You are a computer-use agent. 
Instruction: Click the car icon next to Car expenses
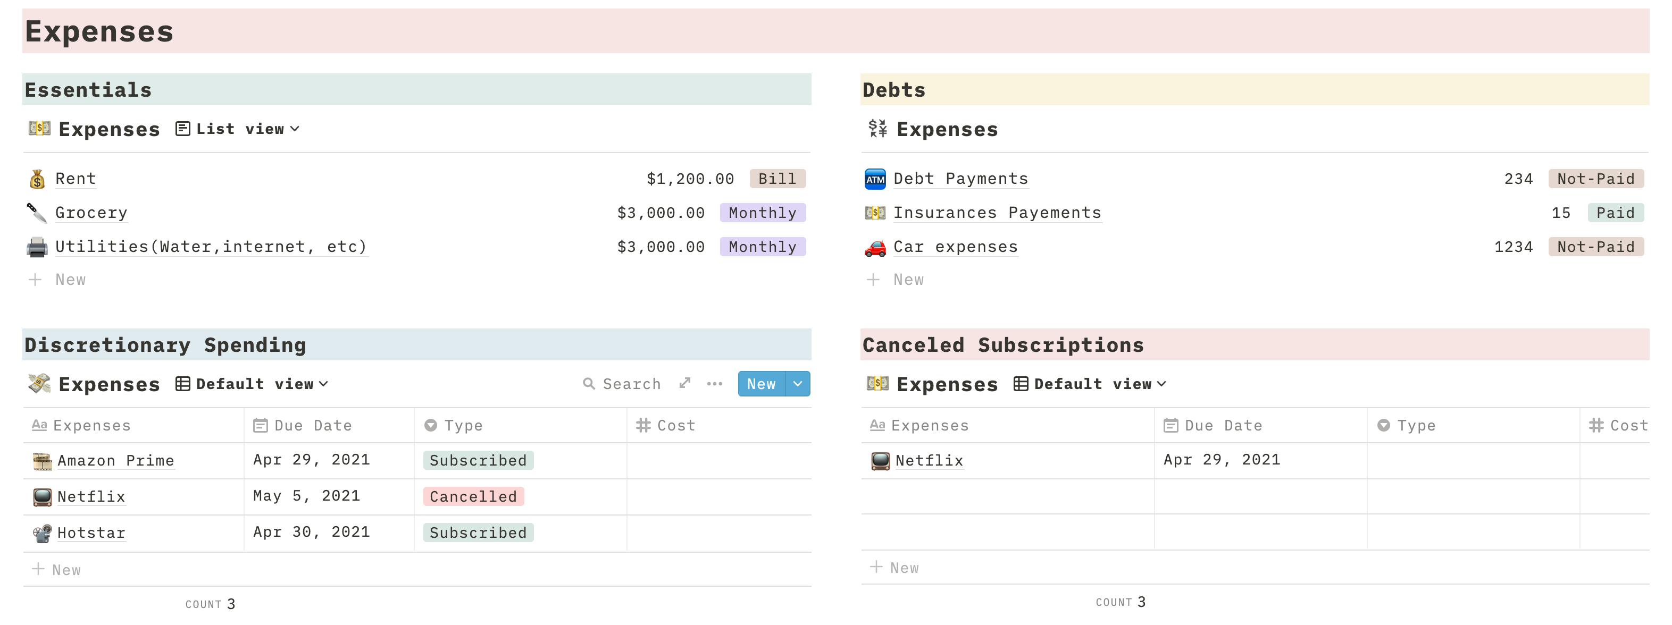coord(875,247)
